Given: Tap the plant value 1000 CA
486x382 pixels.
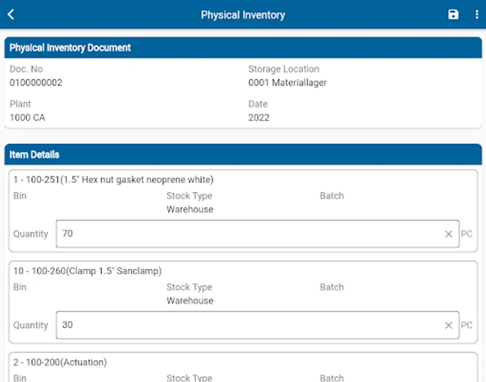Looking at the screenshot, I should tap(27, 118).
